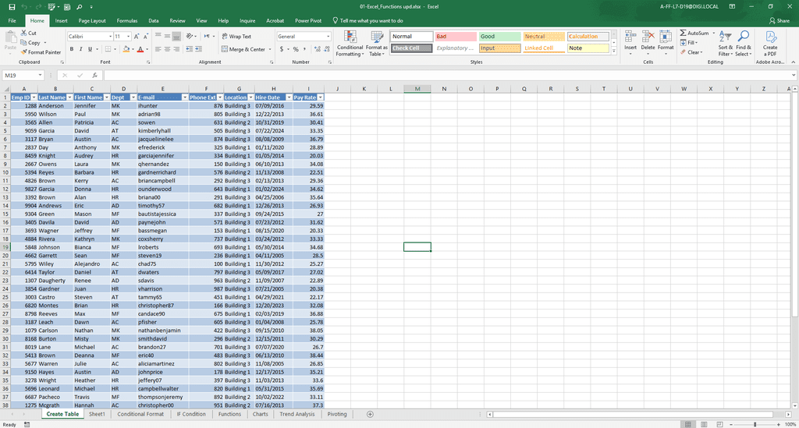Increase font size with the larger A
Image resolution: width=799 pixels, height=428 pixels.
pos(136,37)
